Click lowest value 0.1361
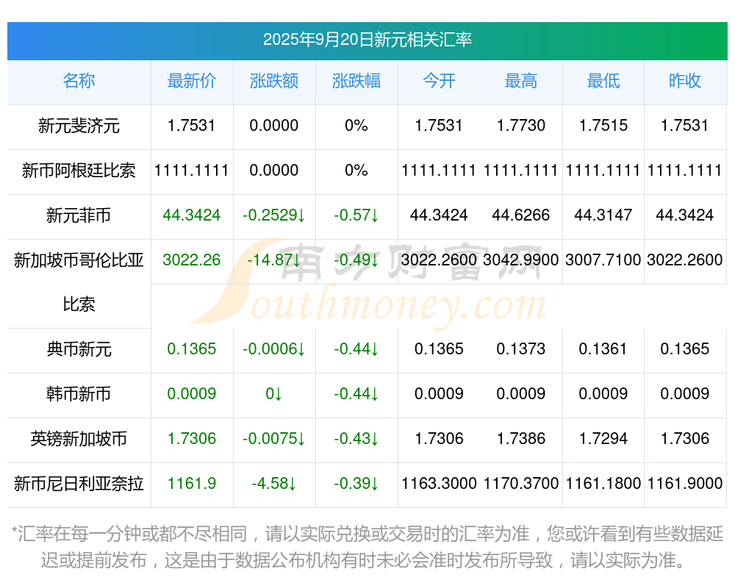 [603, 349]
